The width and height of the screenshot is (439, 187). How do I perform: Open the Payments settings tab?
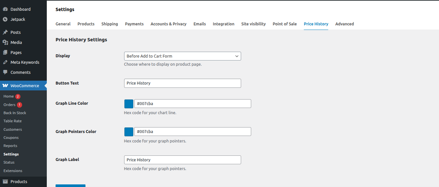pos(134,24)
